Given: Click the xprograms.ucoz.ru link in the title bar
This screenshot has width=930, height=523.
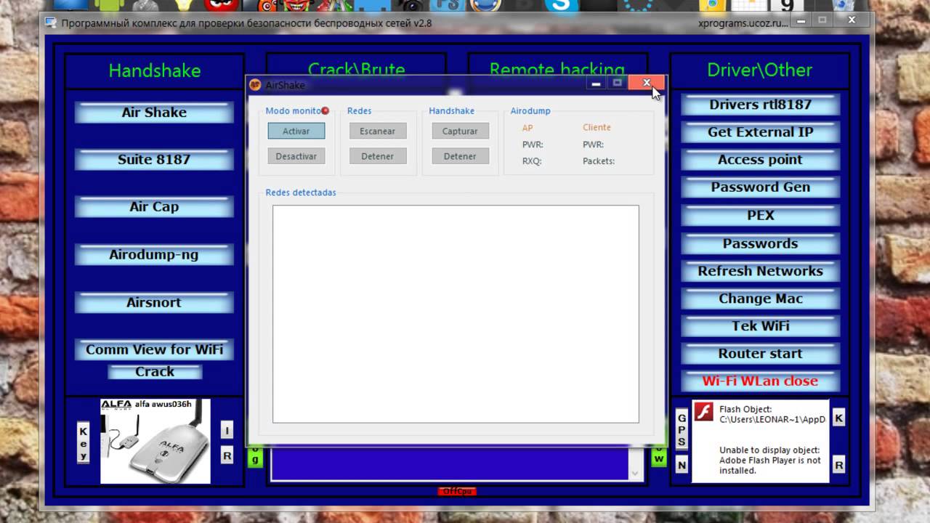Looking at the screenshot, I should [x=743, y=23].
